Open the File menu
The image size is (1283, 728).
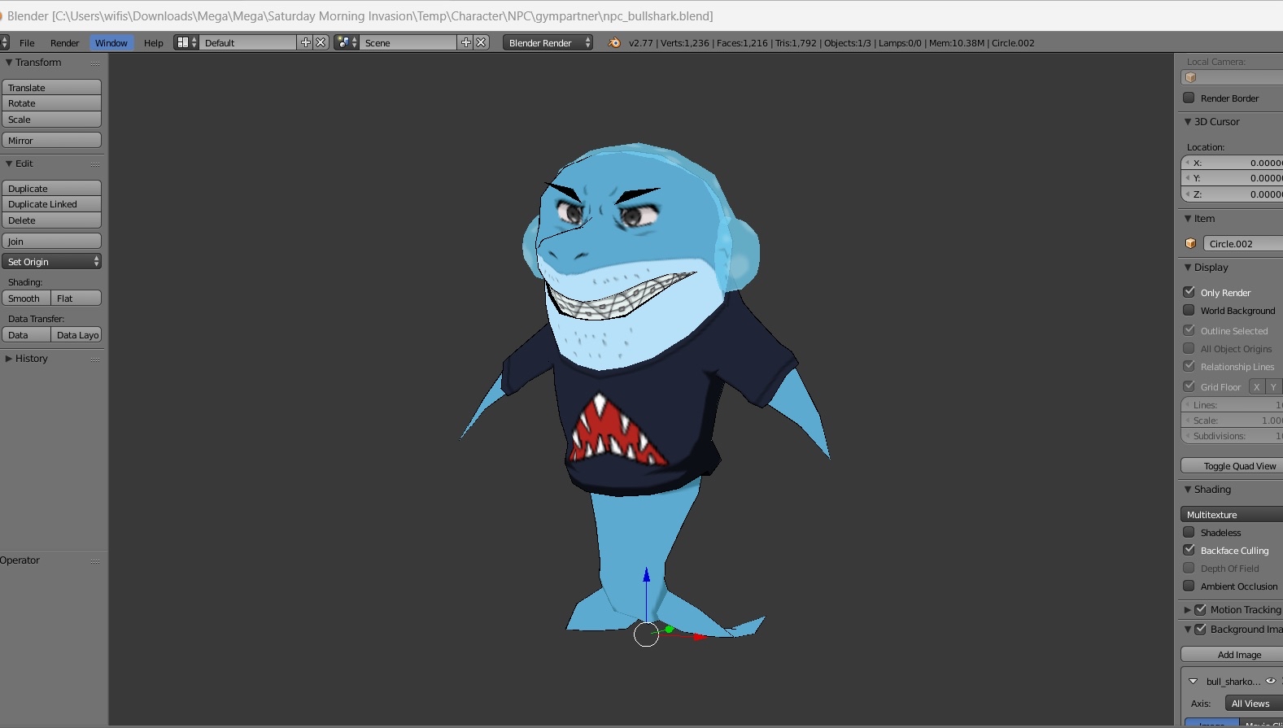click(27, 43)
